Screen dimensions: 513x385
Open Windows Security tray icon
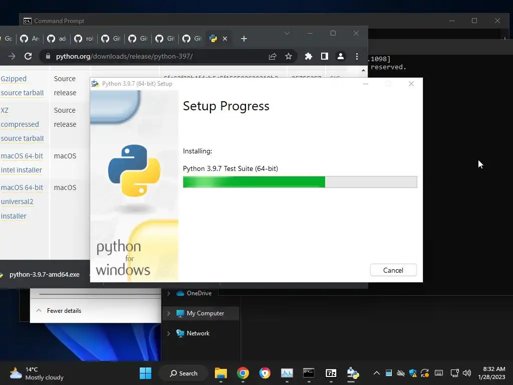click(413, 373)
